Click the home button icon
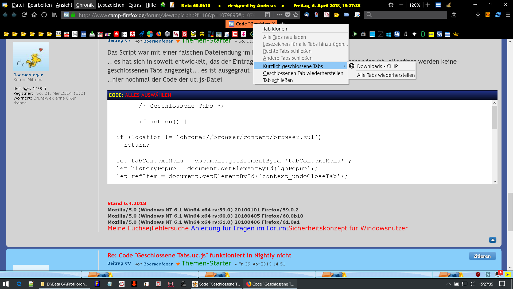This screenshot has height=289, width=513. (x=34, y=15)
